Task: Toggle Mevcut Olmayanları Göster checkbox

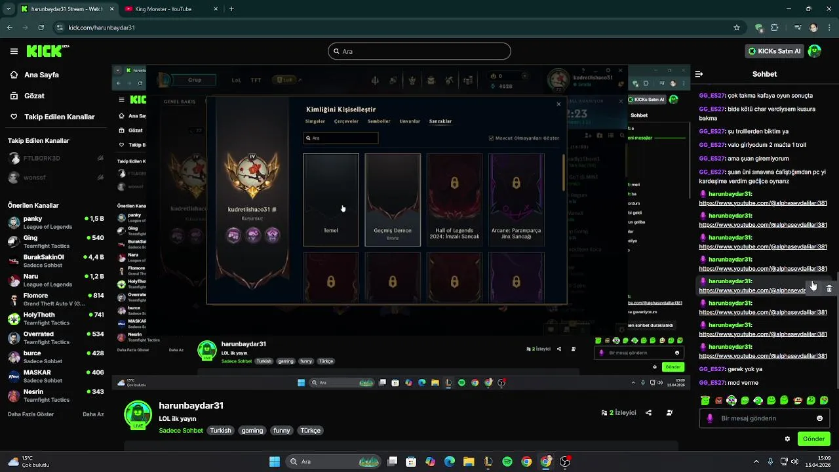Action: (x=492, y=138)
